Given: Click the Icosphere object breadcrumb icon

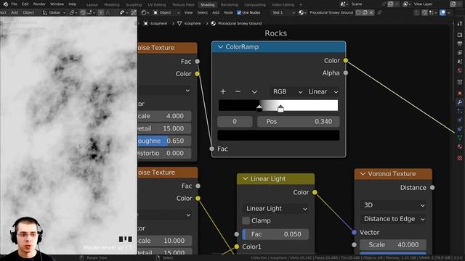Looking at the screenshot, I should pos(146,23).
